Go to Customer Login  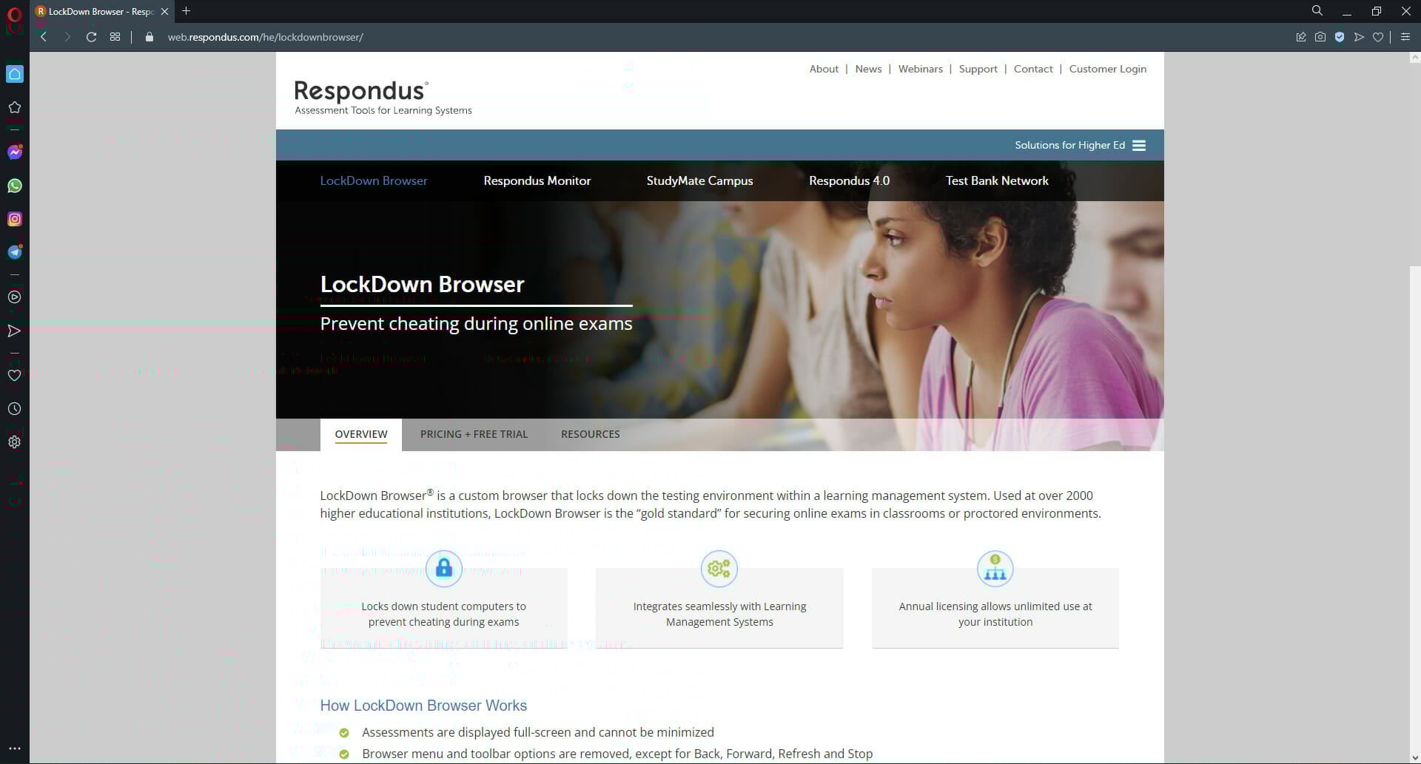coord(1107,68)
